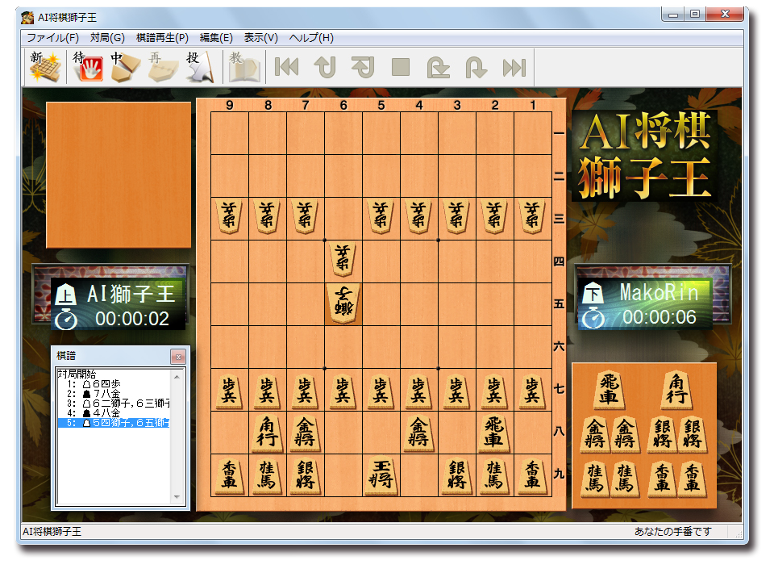
Task: Click the empty square 5五 on the board
Action: click(381, 304)
